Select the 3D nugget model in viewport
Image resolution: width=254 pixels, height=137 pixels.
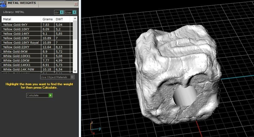(178, 74)
